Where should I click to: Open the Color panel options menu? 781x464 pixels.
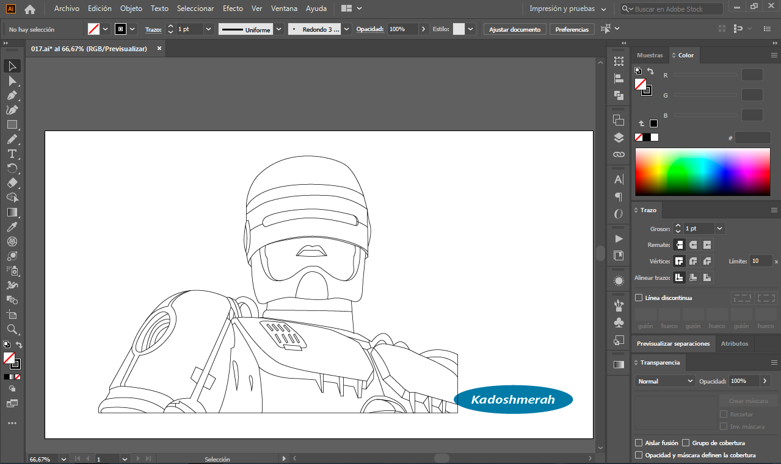pos(774,55)
